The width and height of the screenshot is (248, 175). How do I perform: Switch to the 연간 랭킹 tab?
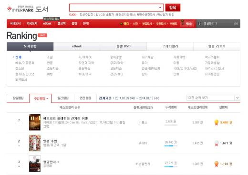point(85,98)
